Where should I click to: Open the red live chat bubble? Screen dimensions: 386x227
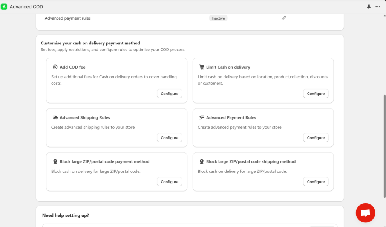point(365,213)
